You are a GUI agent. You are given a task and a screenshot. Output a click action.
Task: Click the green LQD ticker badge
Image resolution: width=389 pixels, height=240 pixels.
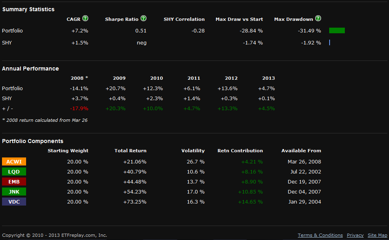click(14, 171)
